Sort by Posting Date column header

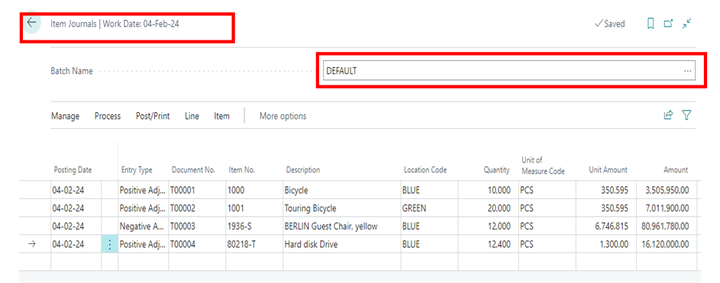click(73, 169)
